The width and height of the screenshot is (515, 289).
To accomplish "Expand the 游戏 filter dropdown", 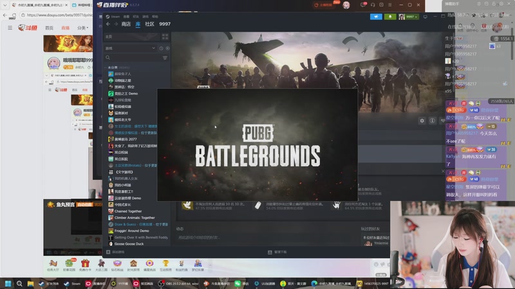I will coord(130,48).
